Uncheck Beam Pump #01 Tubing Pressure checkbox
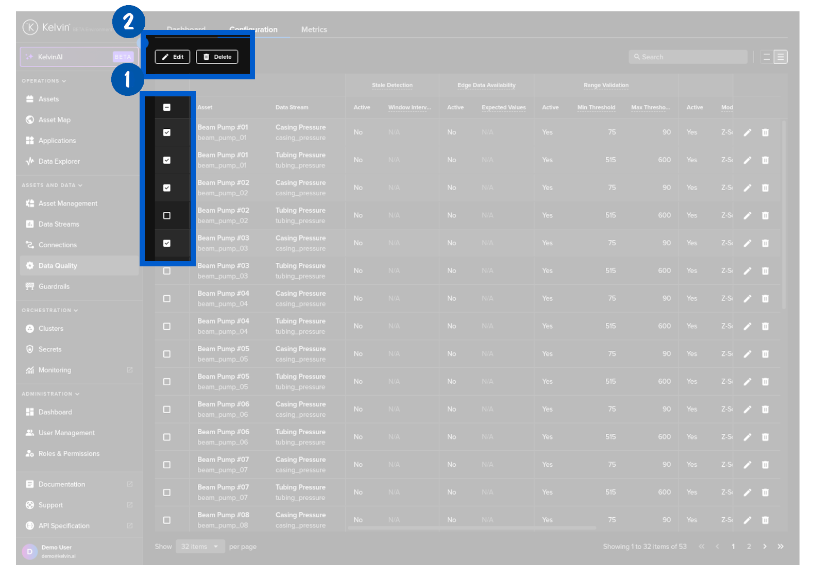Screen dimensions: 816x577 [x=167, y=160]
